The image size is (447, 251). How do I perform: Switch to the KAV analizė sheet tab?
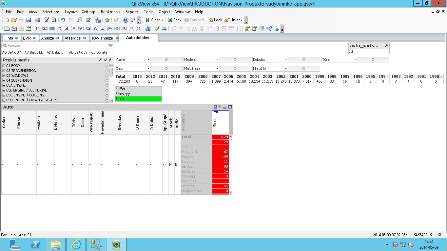[105, 38]
